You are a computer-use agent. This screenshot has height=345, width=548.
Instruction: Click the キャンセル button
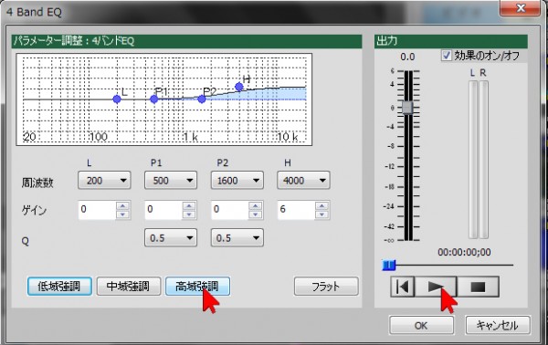498,326
